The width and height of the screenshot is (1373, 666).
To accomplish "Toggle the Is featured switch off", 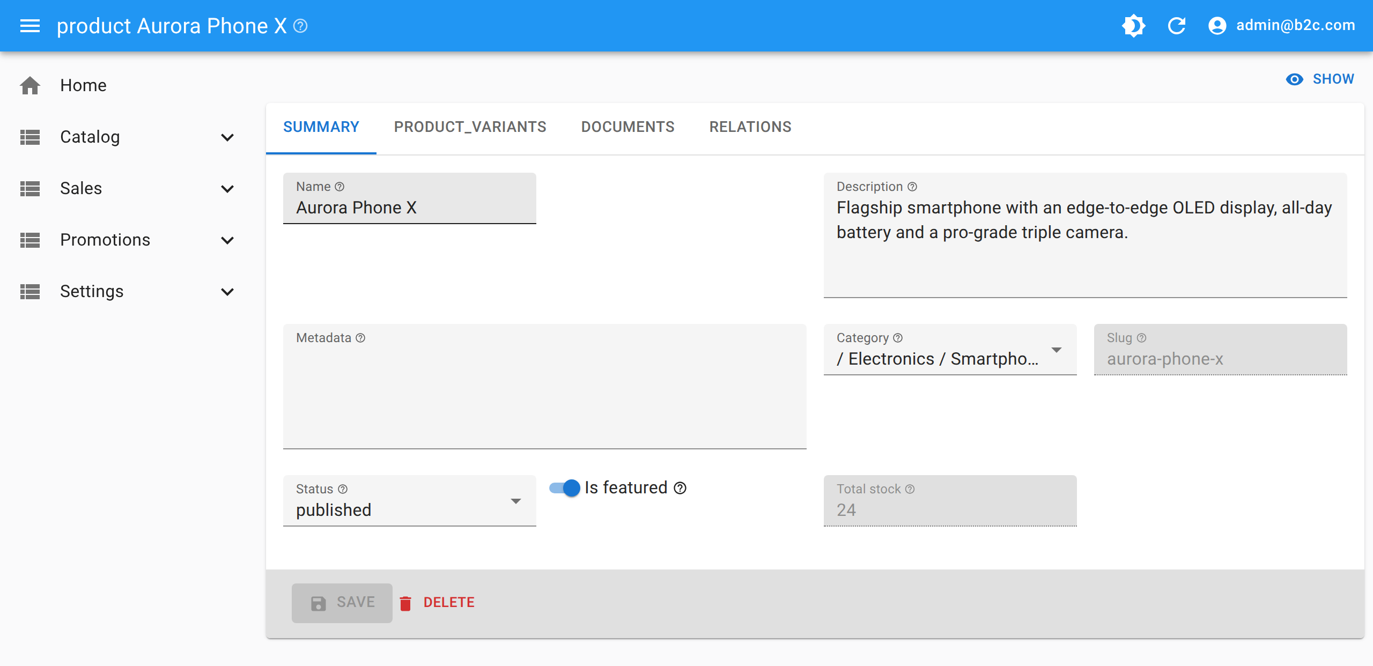I will click(565, 488).
